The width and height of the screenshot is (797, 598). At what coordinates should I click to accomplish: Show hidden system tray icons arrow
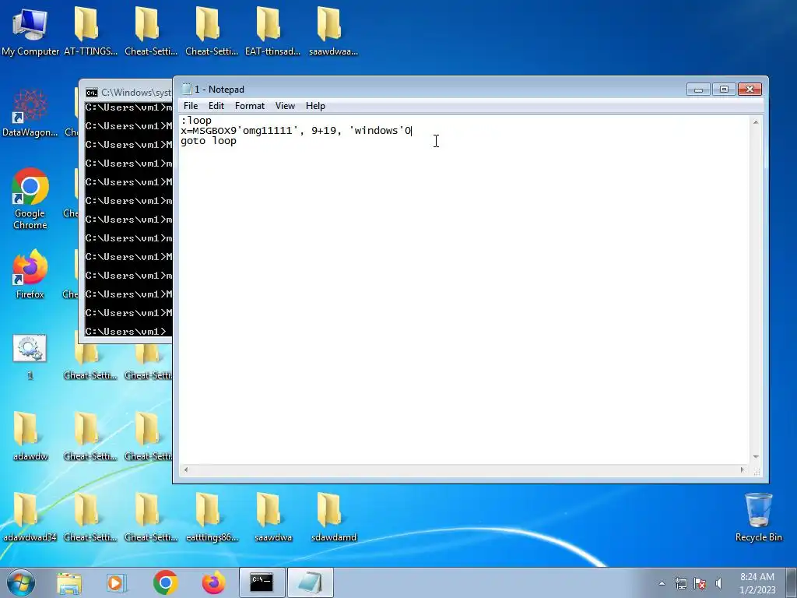662,583
